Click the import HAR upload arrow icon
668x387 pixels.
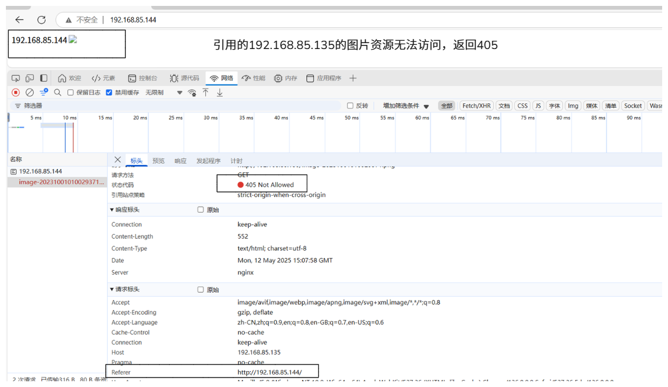coord(206,92)
